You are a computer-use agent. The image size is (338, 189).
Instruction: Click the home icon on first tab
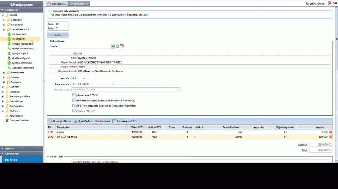(49, 3)
